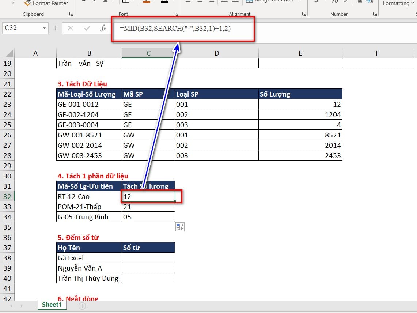Image resolution: width=417 pixels, height=313 pixels.
Task: Cancel the formula entry with X icon
Action: [x=70, y=28]
